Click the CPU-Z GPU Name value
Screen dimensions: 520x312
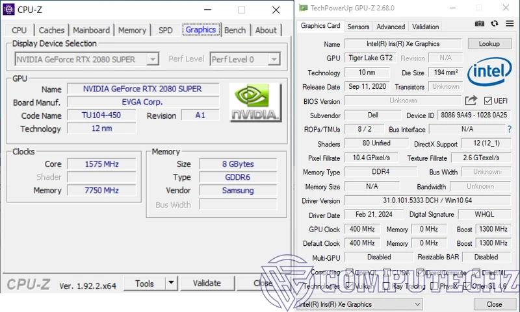click(143, 89)
